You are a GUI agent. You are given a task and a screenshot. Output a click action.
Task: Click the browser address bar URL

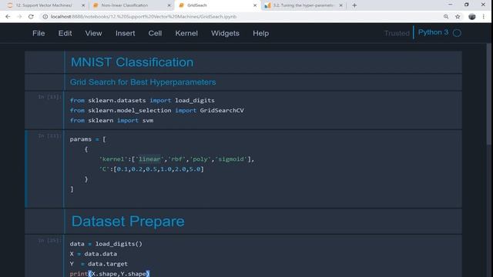(144, 17)
